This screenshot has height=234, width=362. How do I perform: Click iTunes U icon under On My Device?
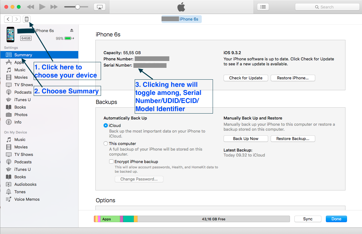8,170
